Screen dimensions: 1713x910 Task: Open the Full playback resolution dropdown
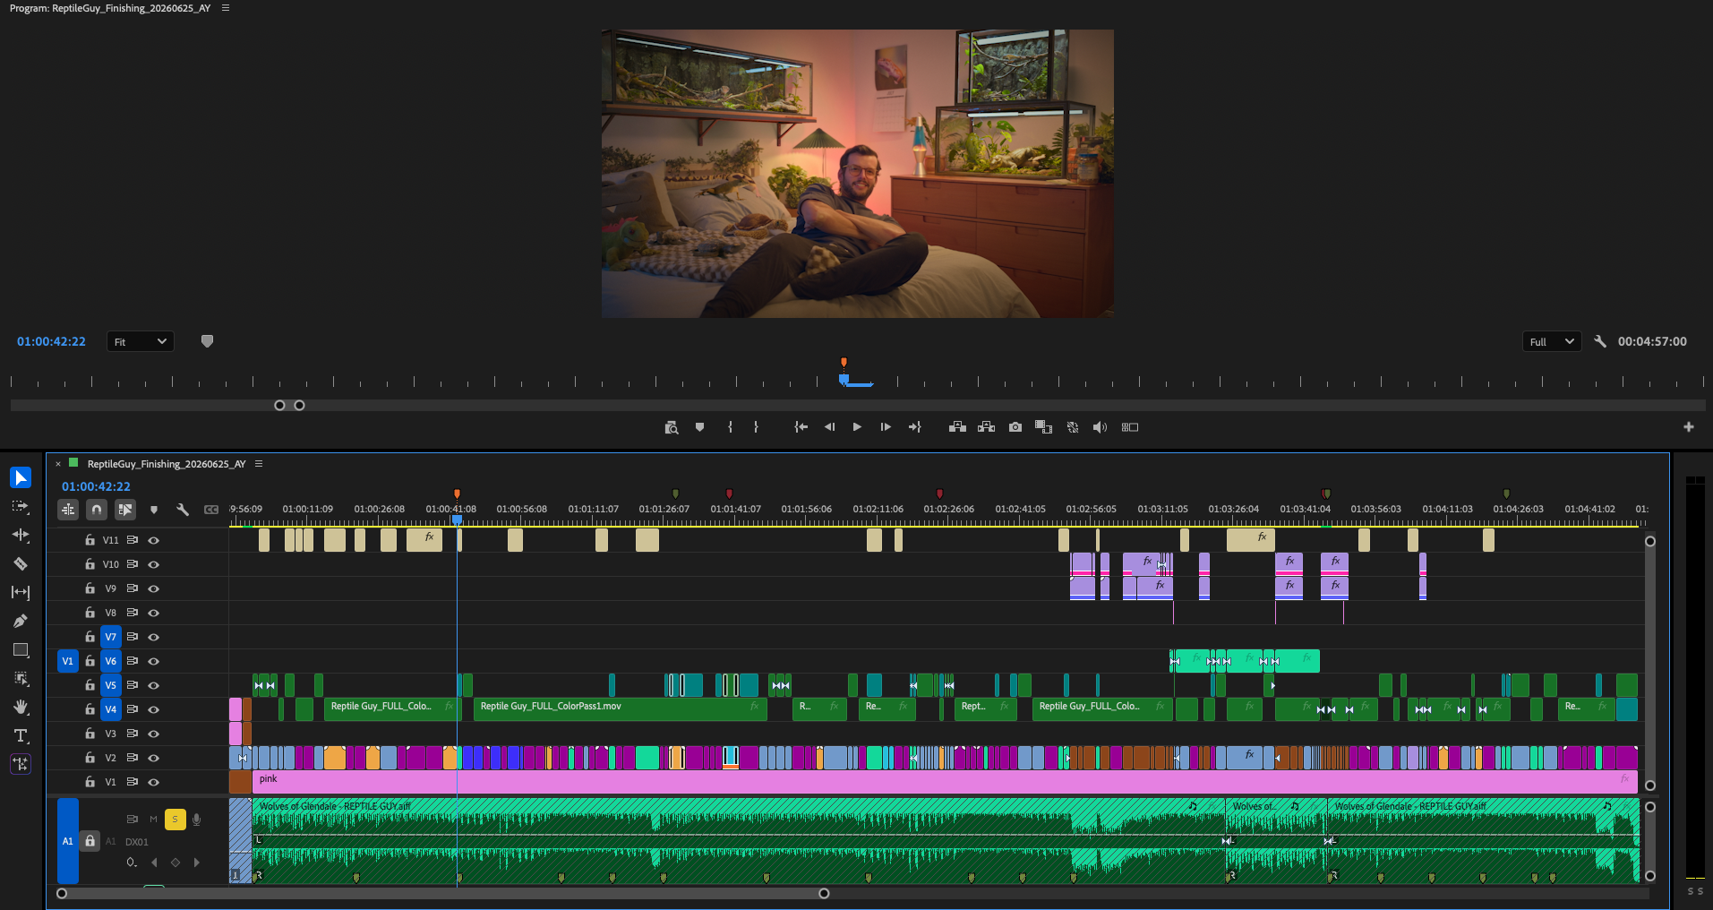click(x=1552, y=341)
